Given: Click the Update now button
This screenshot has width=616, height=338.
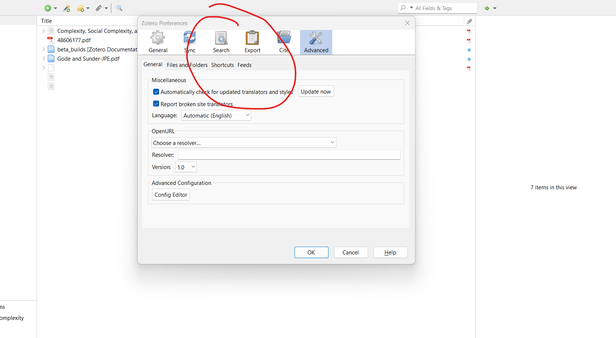Looking at the screenshot, I should point(316,91).
